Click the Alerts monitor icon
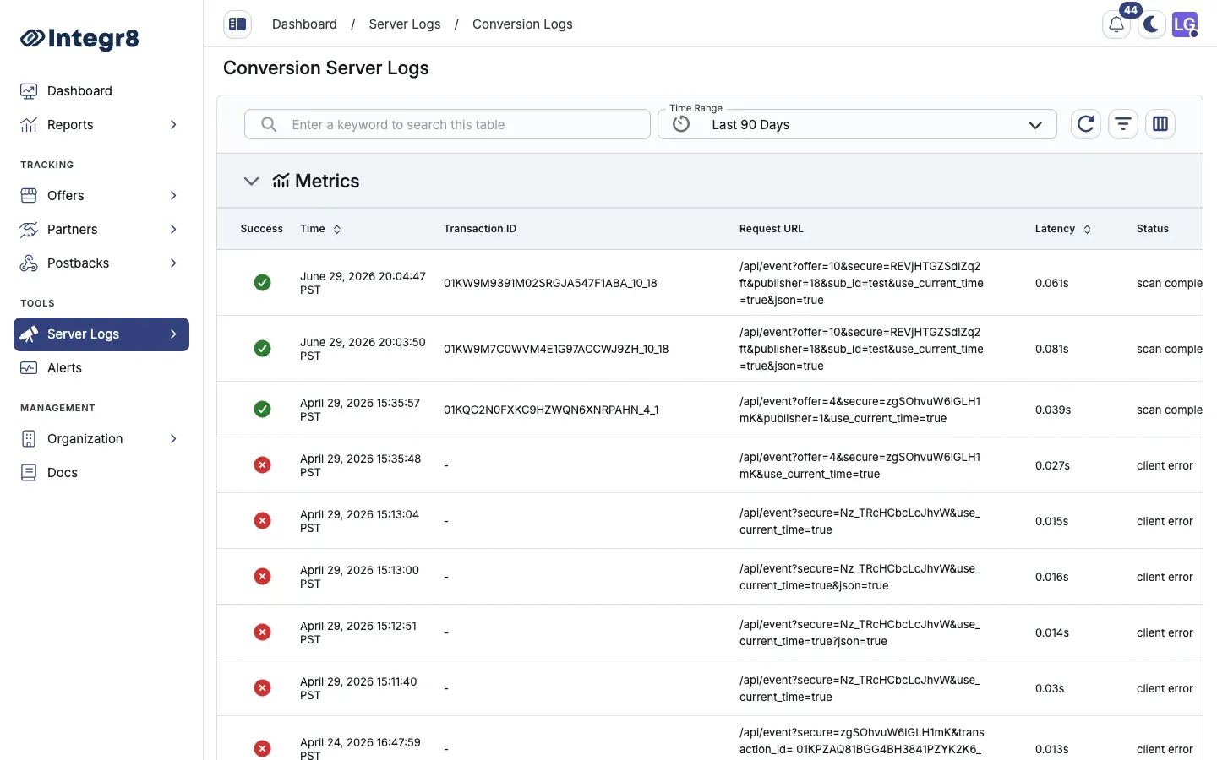Image resolution: width=1217 pixels, height=760 pixels. pyautogui.click(x=29, y=367)
